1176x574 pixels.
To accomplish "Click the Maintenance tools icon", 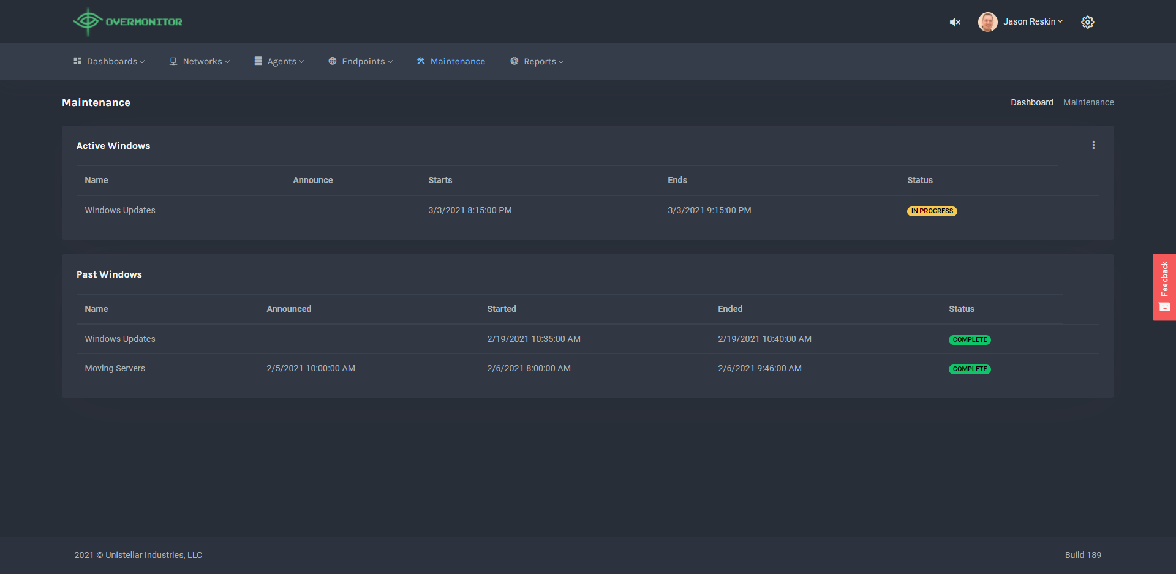I will tap(421, 61).
